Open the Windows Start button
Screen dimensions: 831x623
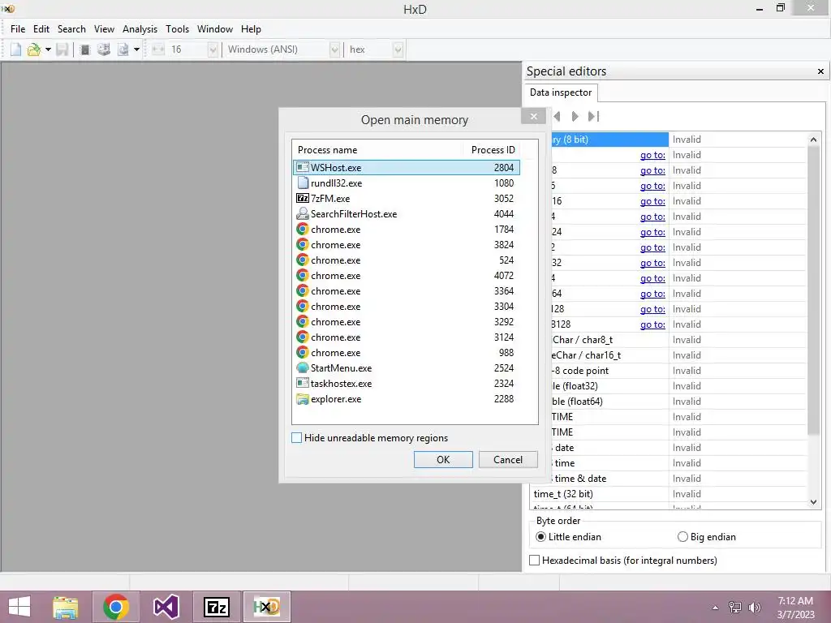[19, 607]
